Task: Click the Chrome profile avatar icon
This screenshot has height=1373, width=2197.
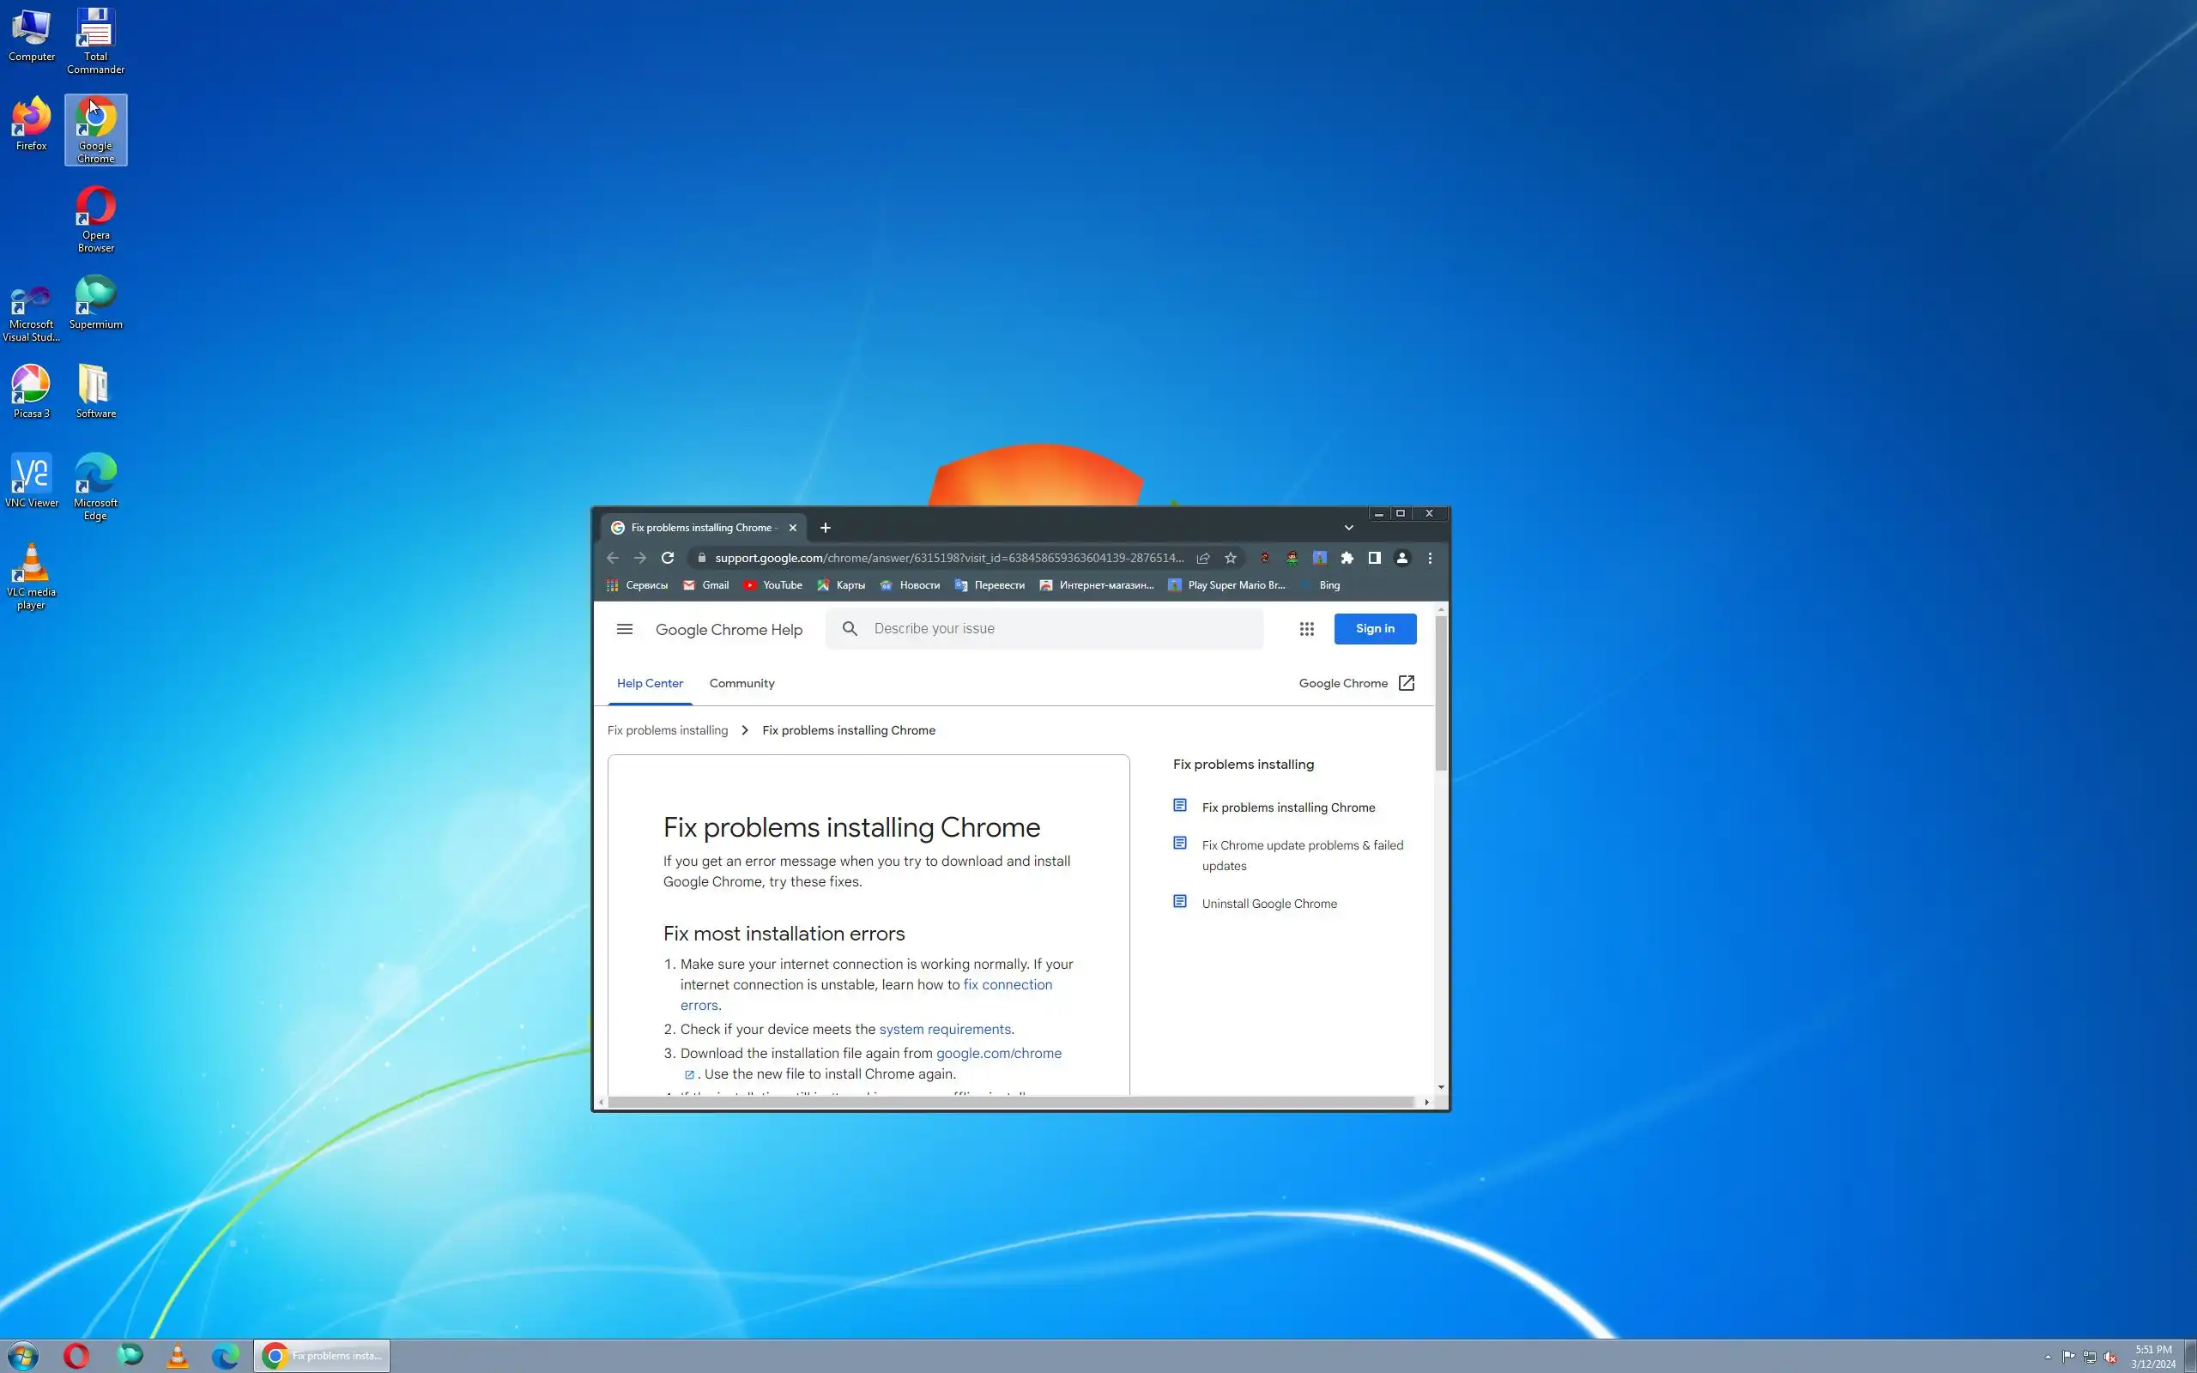Action: 1401,558
